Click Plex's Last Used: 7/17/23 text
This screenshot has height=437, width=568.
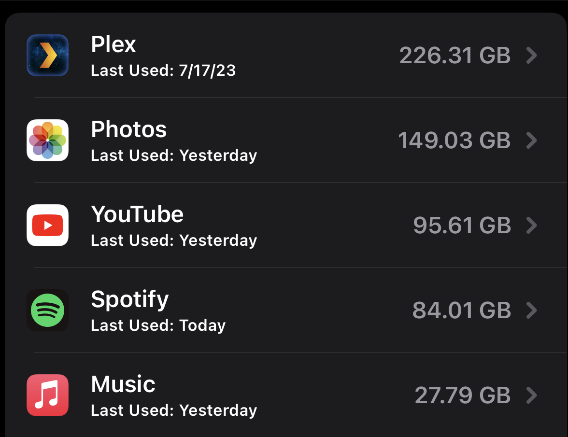tap(163, 70)
